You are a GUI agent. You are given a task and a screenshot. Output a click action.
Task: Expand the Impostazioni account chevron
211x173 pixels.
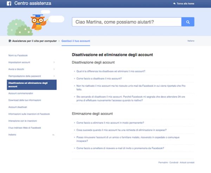pyautogui.click(x=54, y=62)
